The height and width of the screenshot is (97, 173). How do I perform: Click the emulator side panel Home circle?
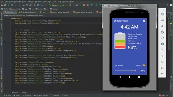(162, 62)
